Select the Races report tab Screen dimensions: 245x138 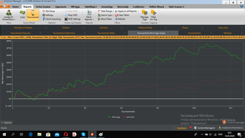pos(185,28)
